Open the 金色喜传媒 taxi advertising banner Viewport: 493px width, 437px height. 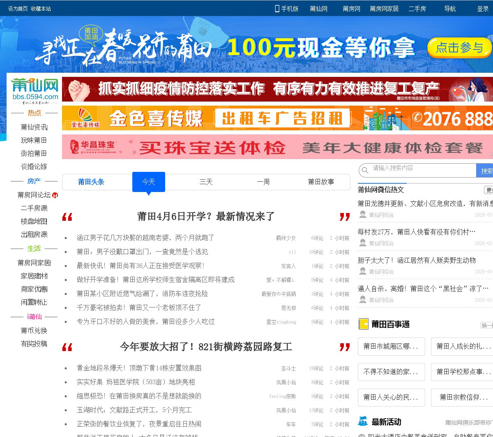coord(277,118)
